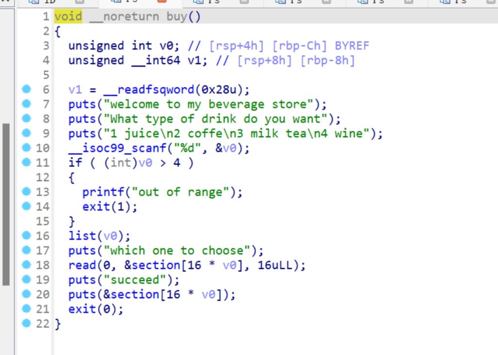Image resolution: width=498 pixels, height=355 pixels.
Task: Toggle breakpoint on the exit(1) line
Action: coord(26,206)
